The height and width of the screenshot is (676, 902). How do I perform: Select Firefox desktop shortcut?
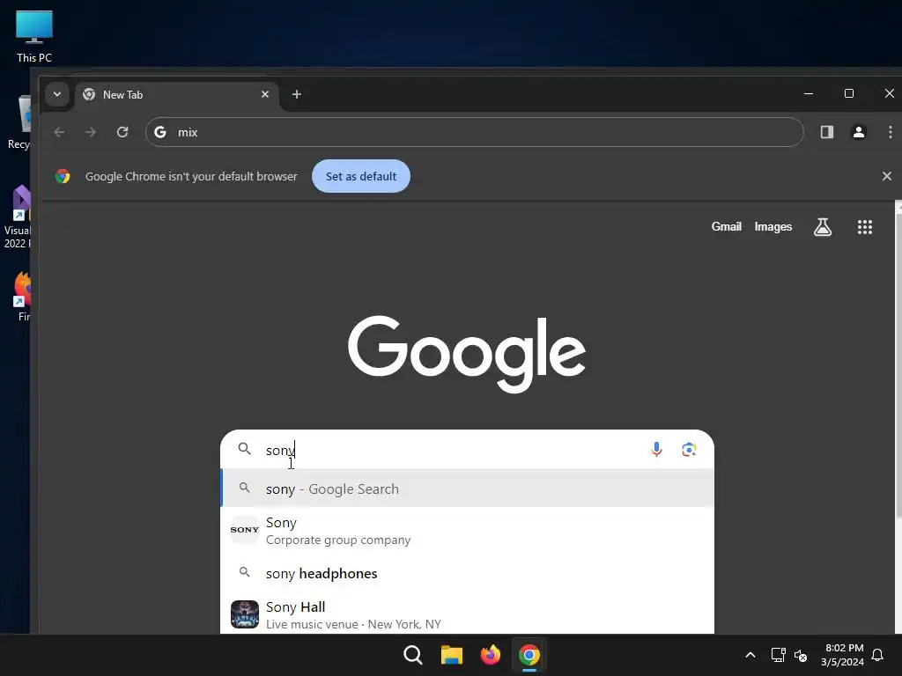(x=22, y=297)
